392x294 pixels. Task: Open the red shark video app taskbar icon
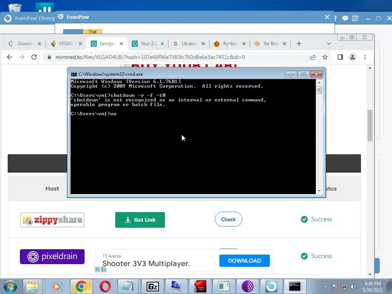[200, 286]
